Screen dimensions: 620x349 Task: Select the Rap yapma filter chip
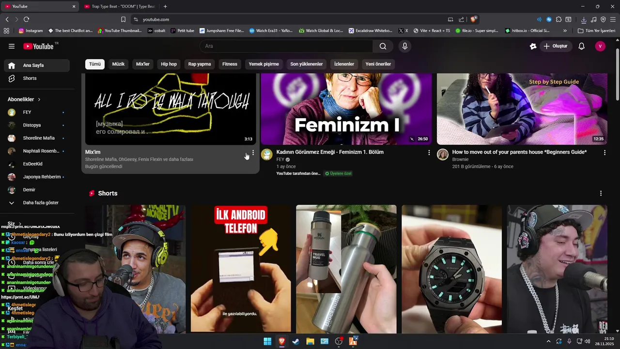click(200, 64)
